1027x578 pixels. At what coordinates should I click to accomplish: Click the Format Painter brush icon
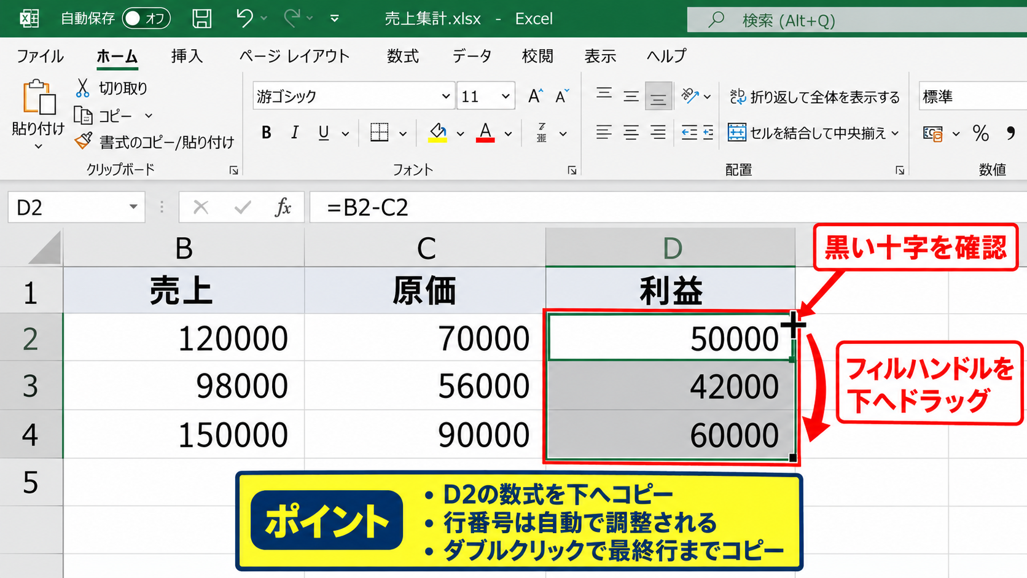83,141
